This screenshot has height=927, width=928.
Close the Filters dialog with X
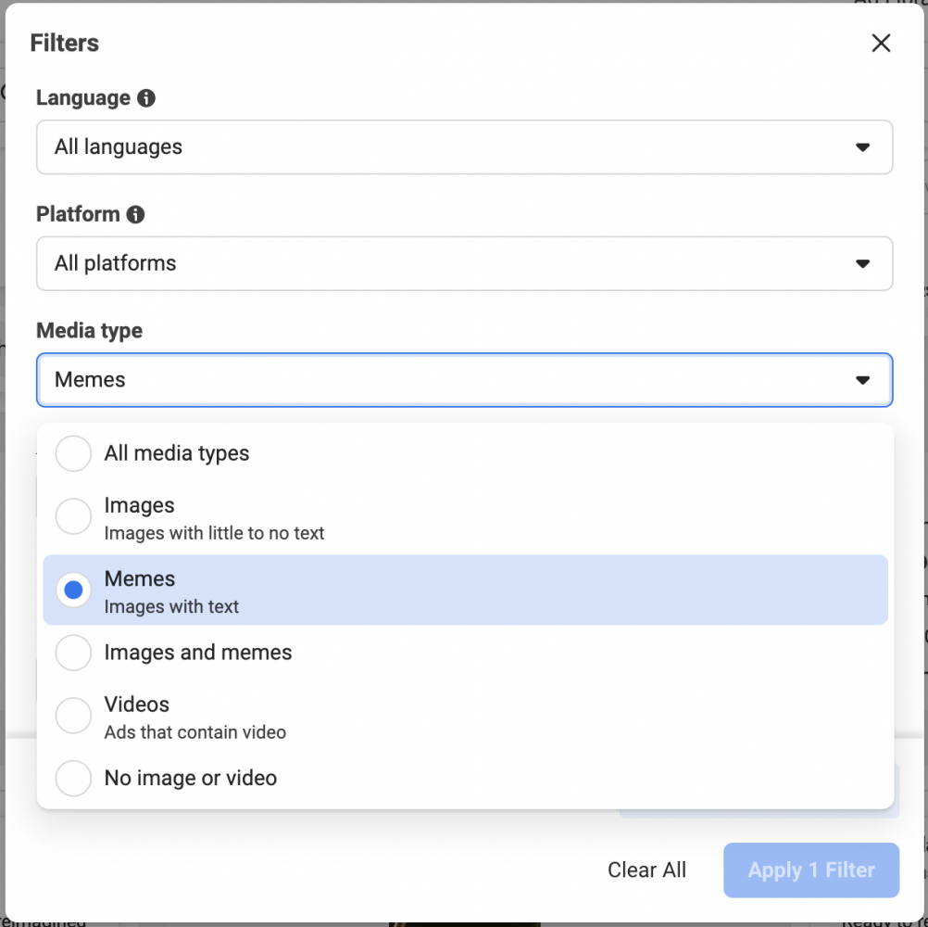click(881, 44)
